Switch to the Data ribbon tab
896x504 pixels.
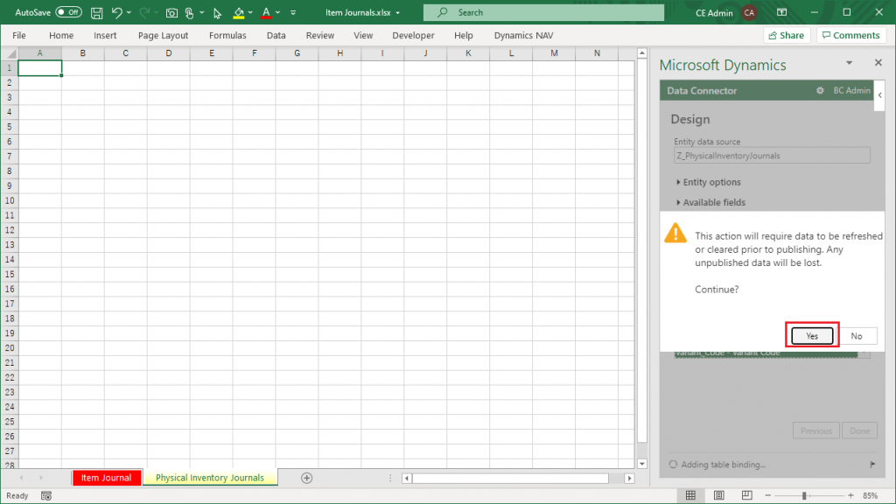coord(276,35)
